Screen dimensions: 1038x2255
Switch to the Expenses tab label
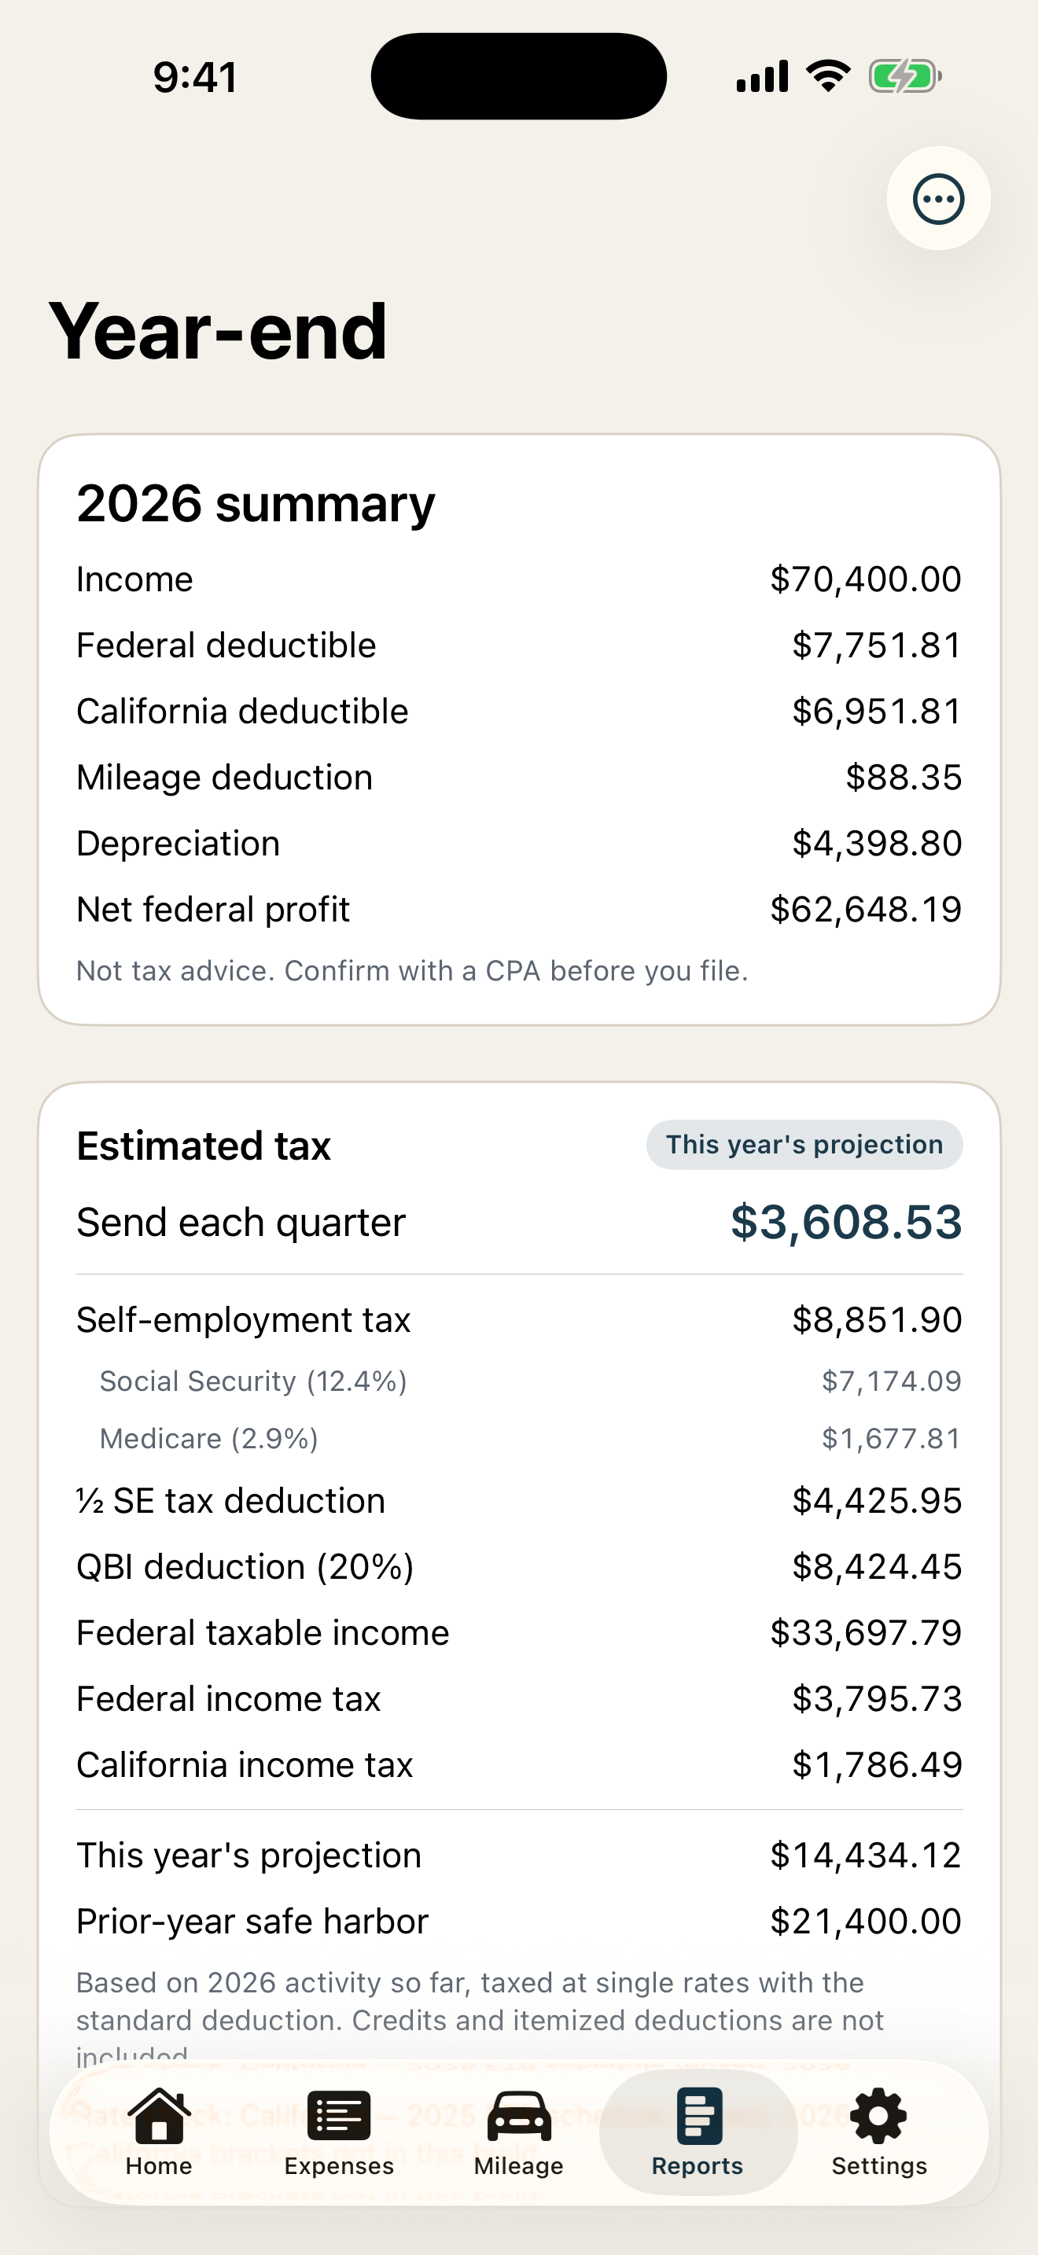click(339, 2165)
